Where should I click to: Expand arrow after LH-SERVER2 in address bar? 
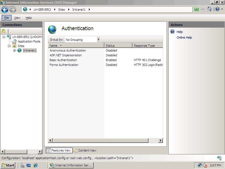tap(55, 10)
